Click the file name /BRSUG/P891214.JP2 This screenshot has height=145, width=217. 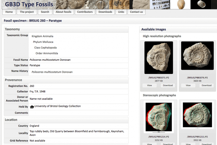click(159, 137)
